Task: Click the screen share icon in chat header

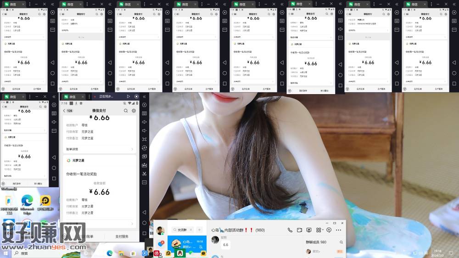Action: (309, 230)
